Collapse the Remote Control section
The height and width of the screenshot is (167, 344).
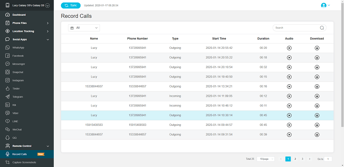[27, 146]
